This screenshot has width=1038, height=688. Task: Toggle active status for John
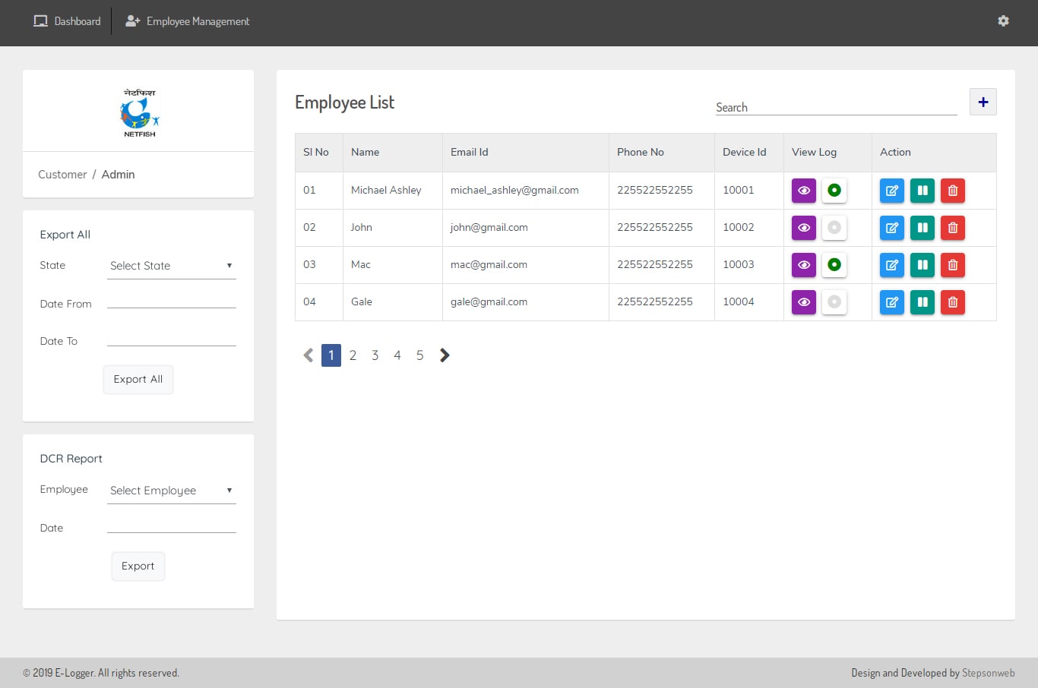pos(834,228)
